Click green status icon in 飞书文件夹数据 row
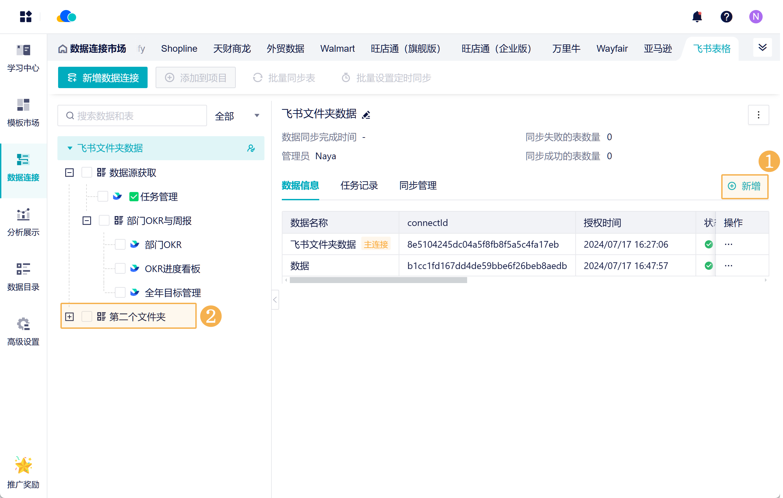783x498 pixels. click(709, 244)
